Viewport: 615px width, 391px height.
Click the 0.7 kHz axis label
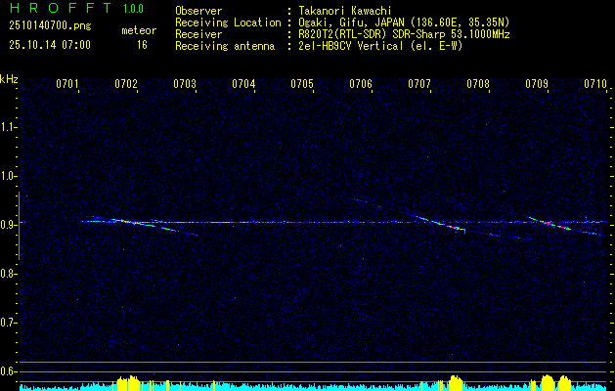point(7,323)
